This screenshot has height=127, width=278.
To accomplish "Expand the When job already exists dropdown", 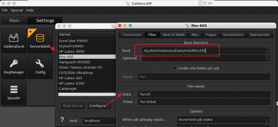I will (x=267, y=119).
